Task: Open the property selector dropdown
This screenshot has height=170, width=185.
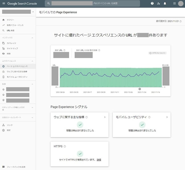Action: coord(33,12)
